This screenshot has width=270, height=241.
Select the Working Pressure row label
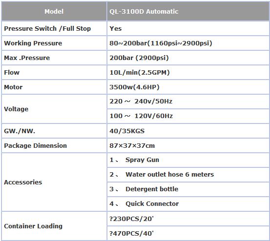33,43
